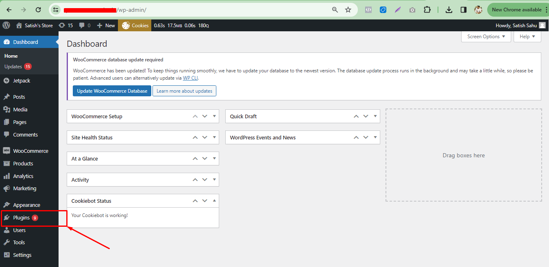Bookmark this page with star icon

pyautogui.click(x=348, y=10)
